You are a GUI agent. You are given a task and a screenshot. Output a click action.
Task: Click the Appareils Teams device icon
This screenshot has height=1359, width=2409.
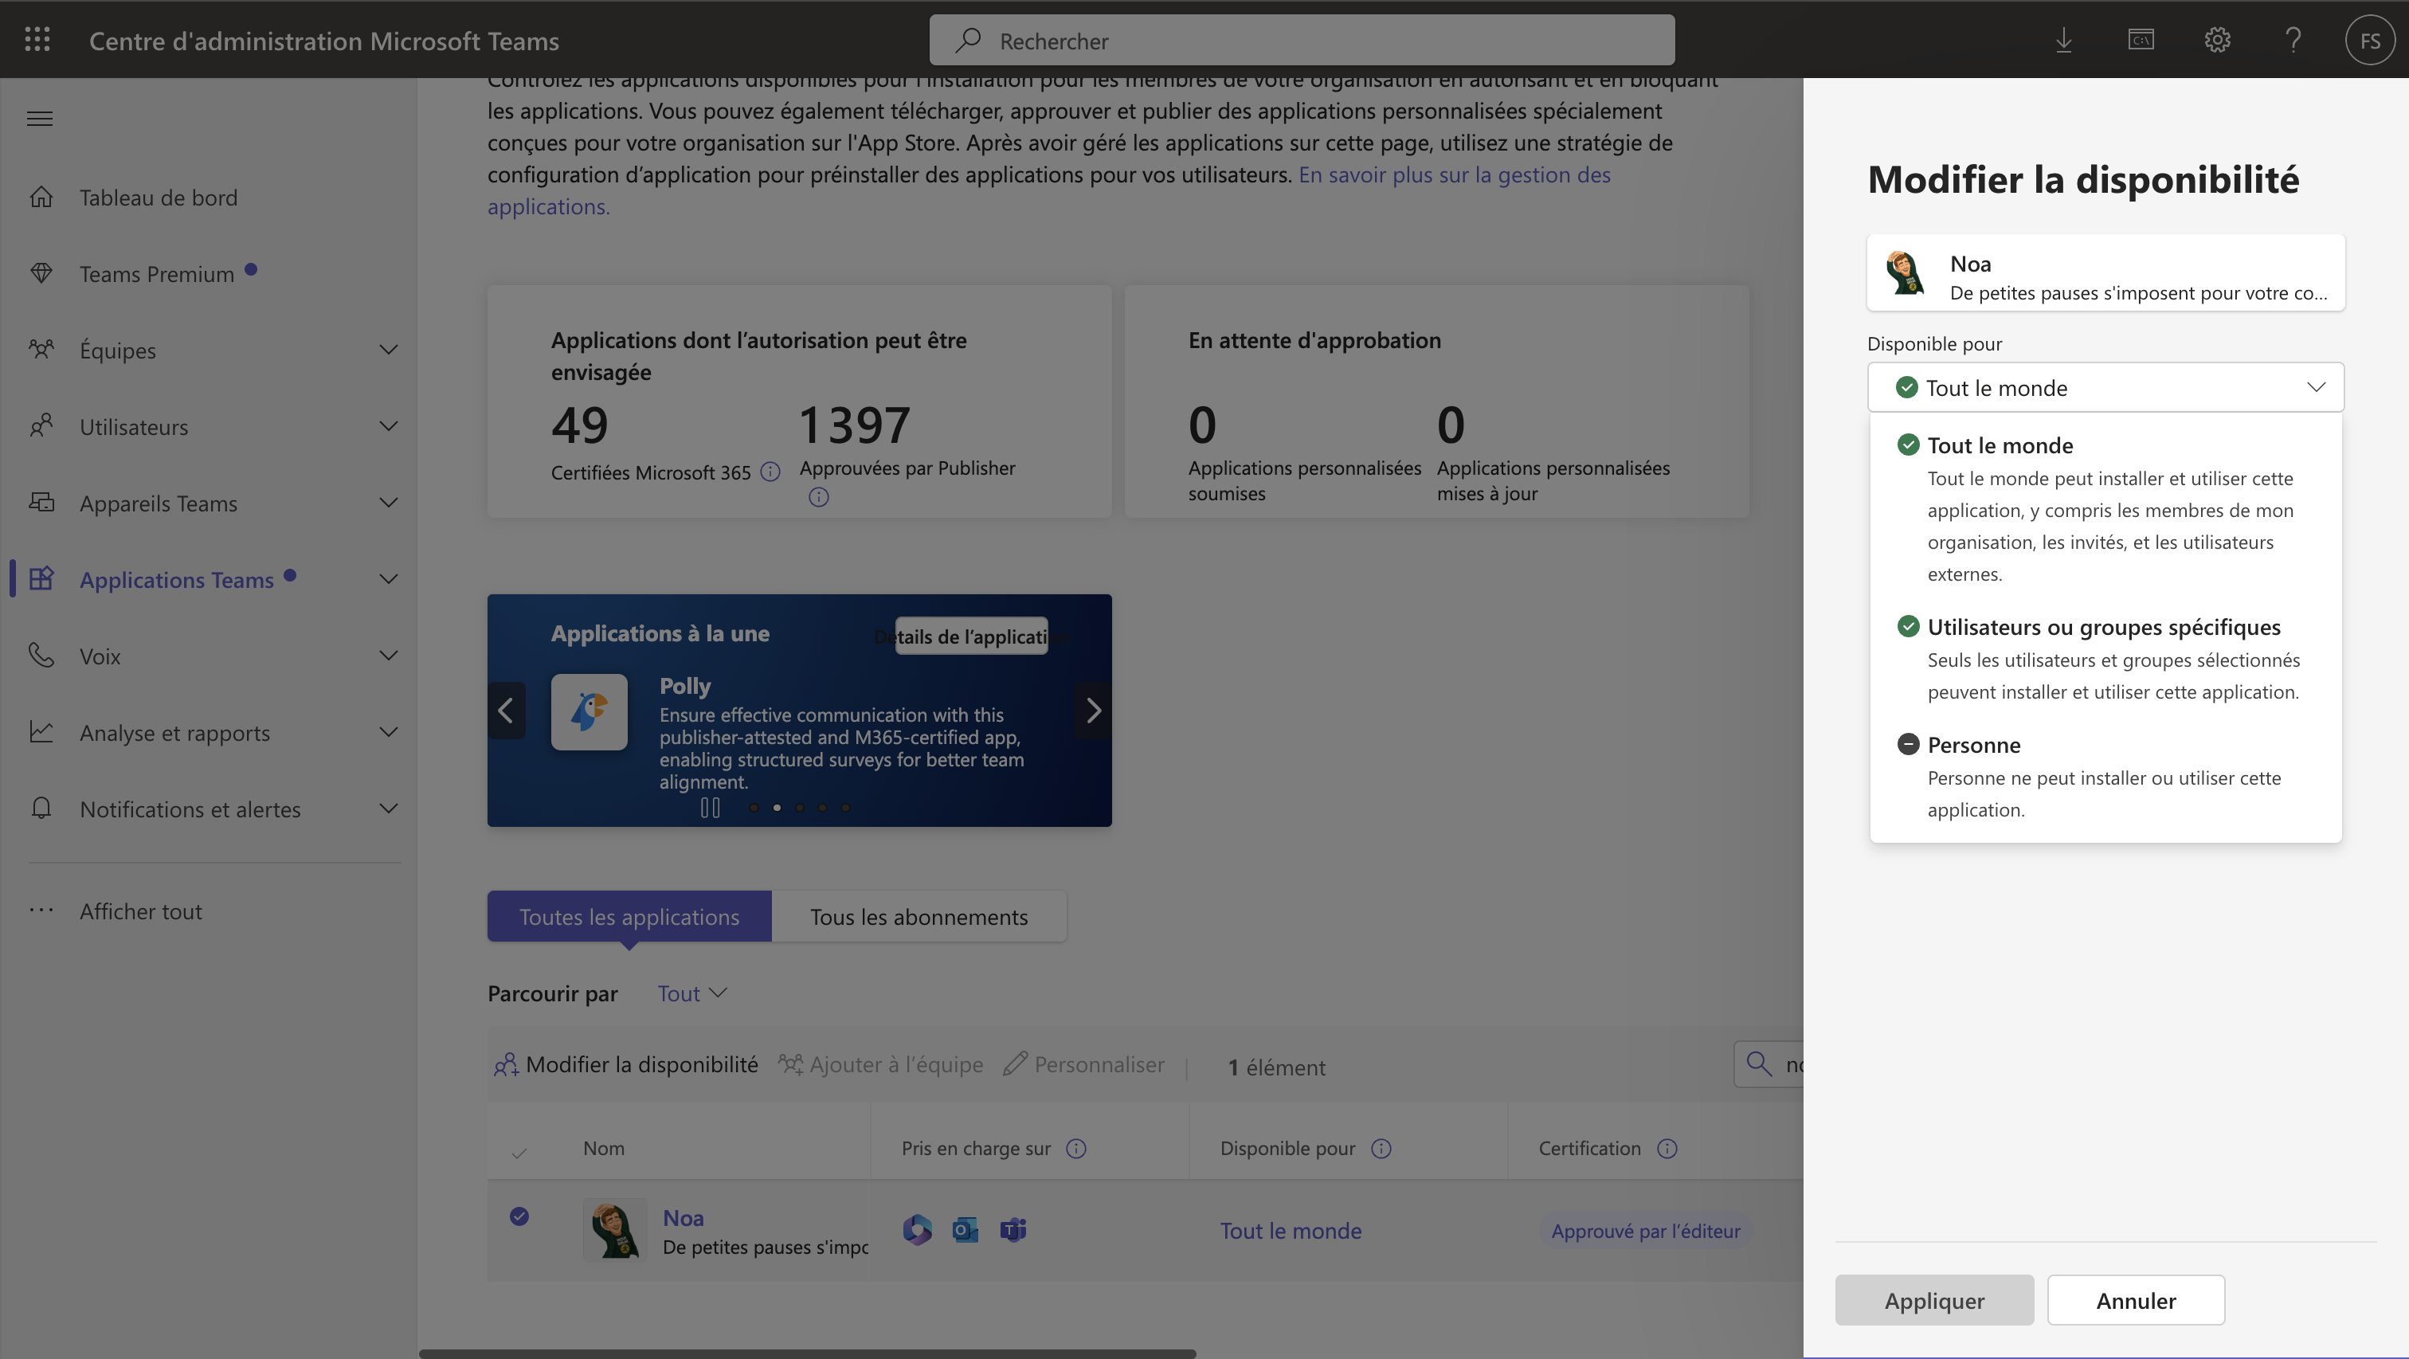pyautogui.click(x=41, y=503)
